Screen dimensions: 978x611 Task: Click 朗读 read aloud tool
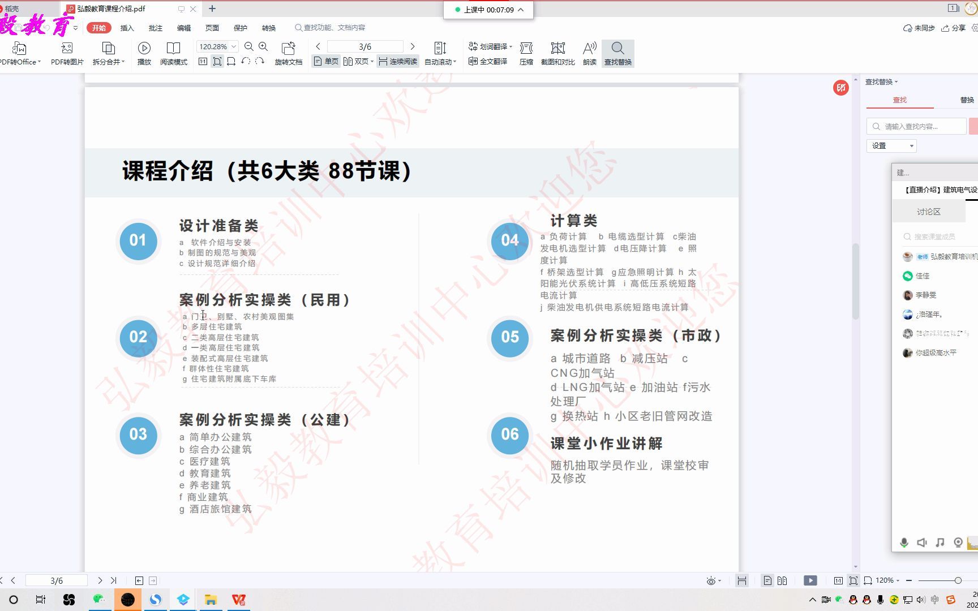[x=590, y=54]
